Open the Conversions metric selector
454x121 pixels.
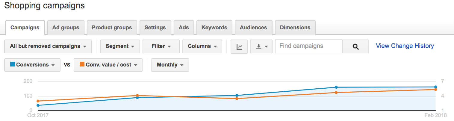click(x=32, y=65)
